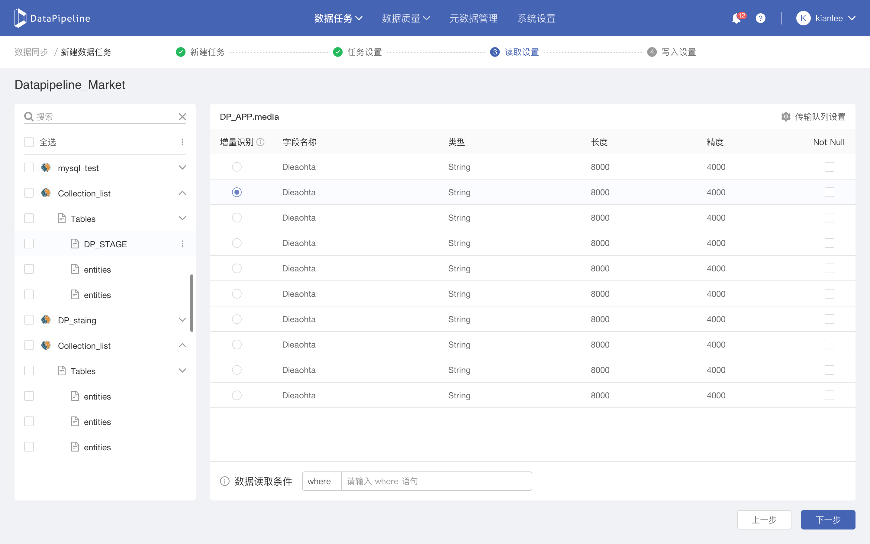Check the 全选 select-all checkbox
This screenshot has height=544, width=870.
pyautogui.click(x=29, y=142)
